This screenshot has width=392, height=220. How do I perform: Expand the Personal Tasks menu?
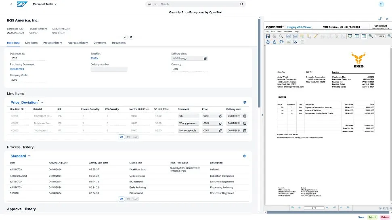[x=45, y=4]
